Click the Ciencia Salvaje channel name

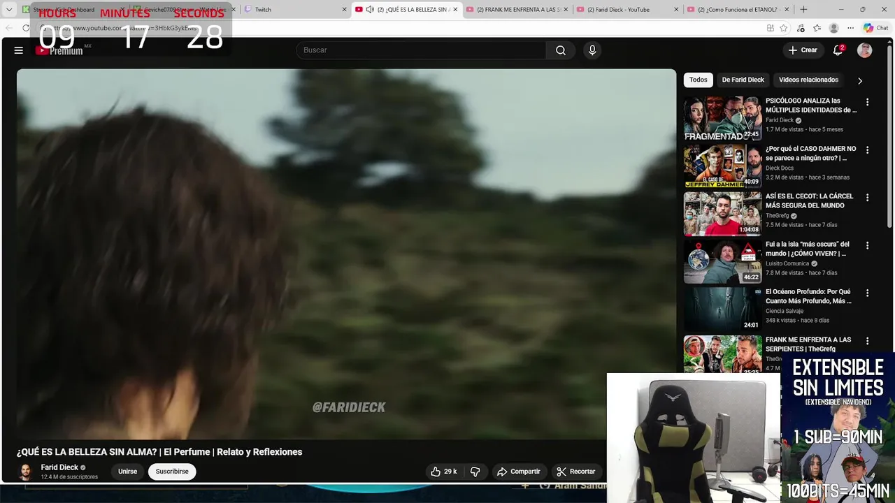coord(785,311)
